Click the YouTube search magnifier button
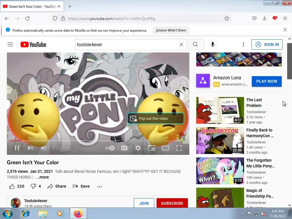The height and width of the screenshot is (219, 292). point(196,44)
